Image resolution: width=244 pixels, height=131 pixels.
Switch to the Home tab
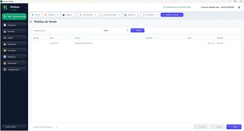(36, 15)
